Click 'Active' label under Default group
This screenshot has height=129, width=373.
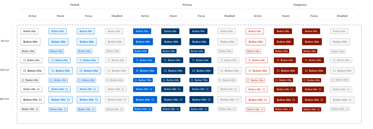tap(33, 16)
